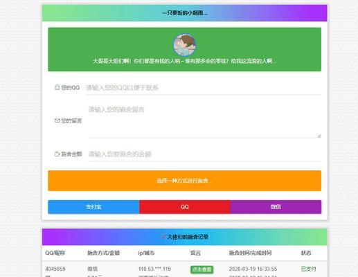Click the green 已支付 status text
Screen dimensions: 358x277
tap(309, 269)
